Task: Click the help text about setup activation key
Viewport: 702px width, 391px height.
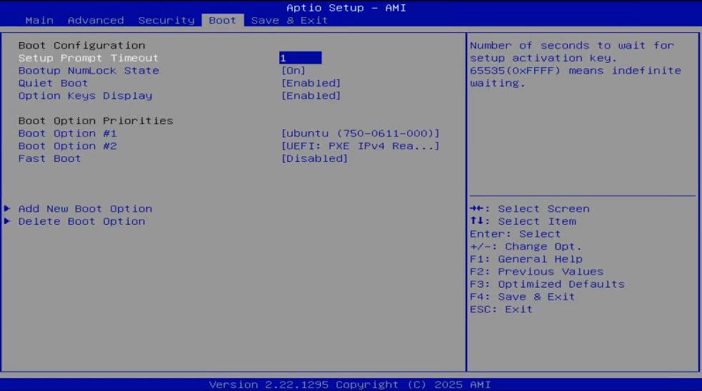Action: pyautogui.click(x=576, y=64)
